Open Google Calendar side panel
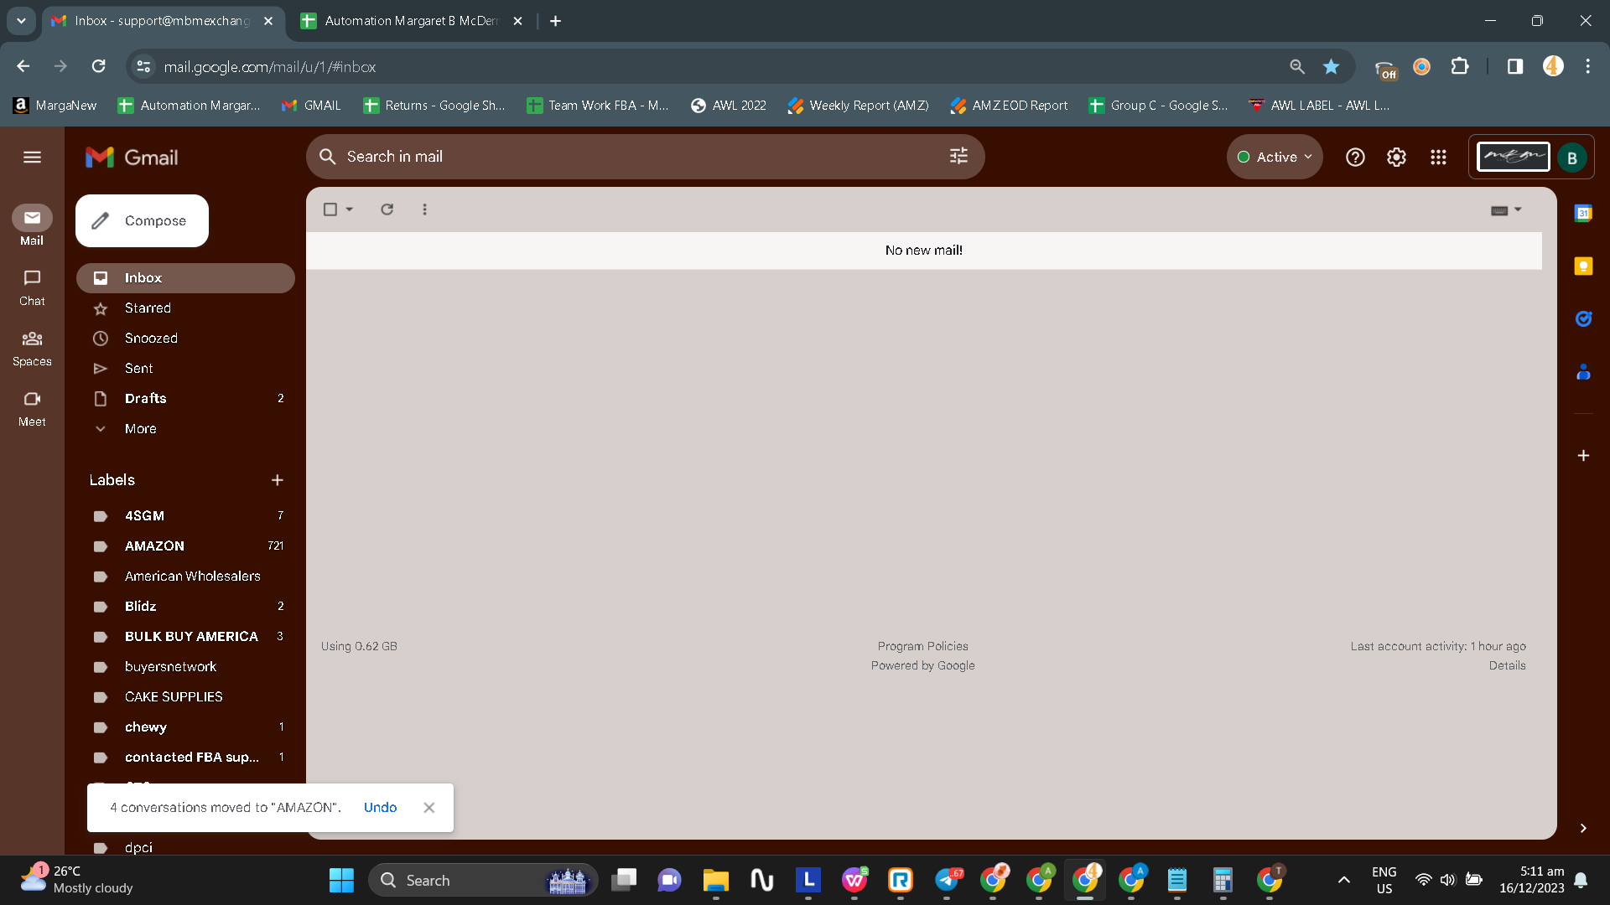This screenshot has height=905, width=1610. pos(1583,213)
